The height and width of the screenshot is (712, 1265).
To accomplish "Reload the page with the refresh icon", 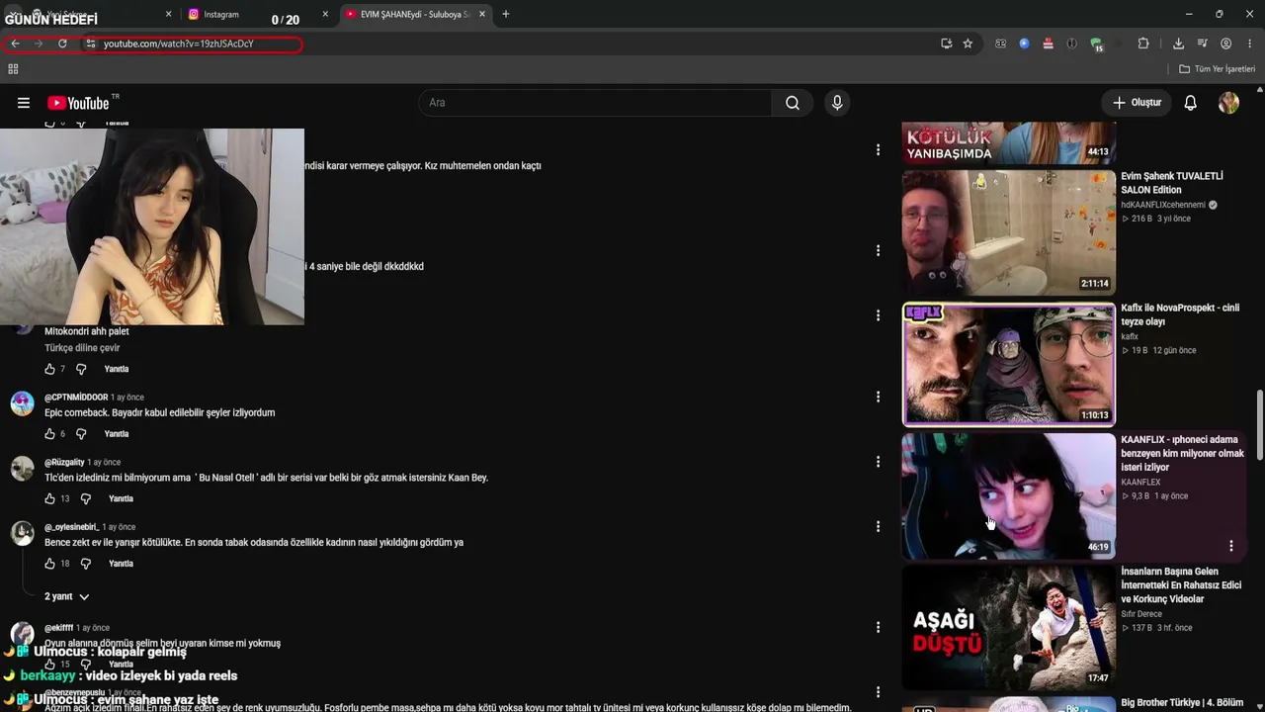I will tap(62, 44).
